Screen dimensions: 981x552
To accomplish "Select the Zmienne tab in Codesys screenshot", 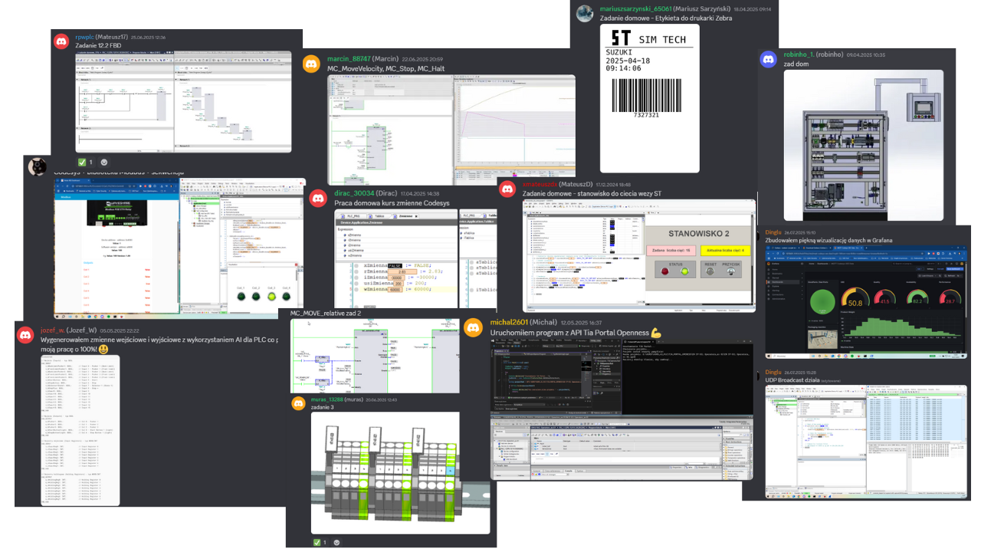I will 408,217.
